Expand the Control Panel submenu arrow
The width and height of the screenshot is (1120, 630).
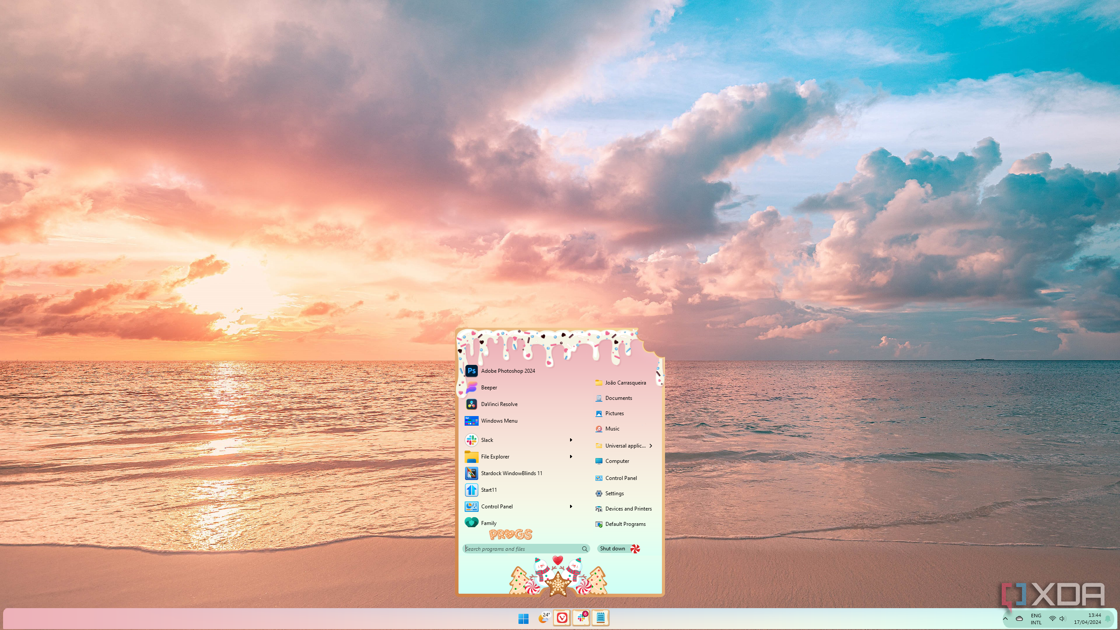point(571,507)
